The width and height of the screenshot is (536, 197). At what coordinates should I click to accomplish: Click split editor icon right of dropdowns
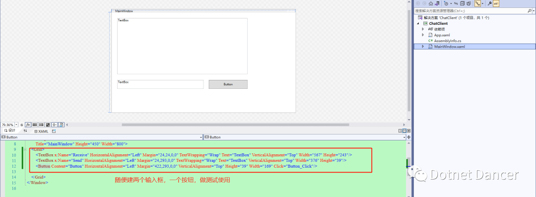click(x=409, y=137)
